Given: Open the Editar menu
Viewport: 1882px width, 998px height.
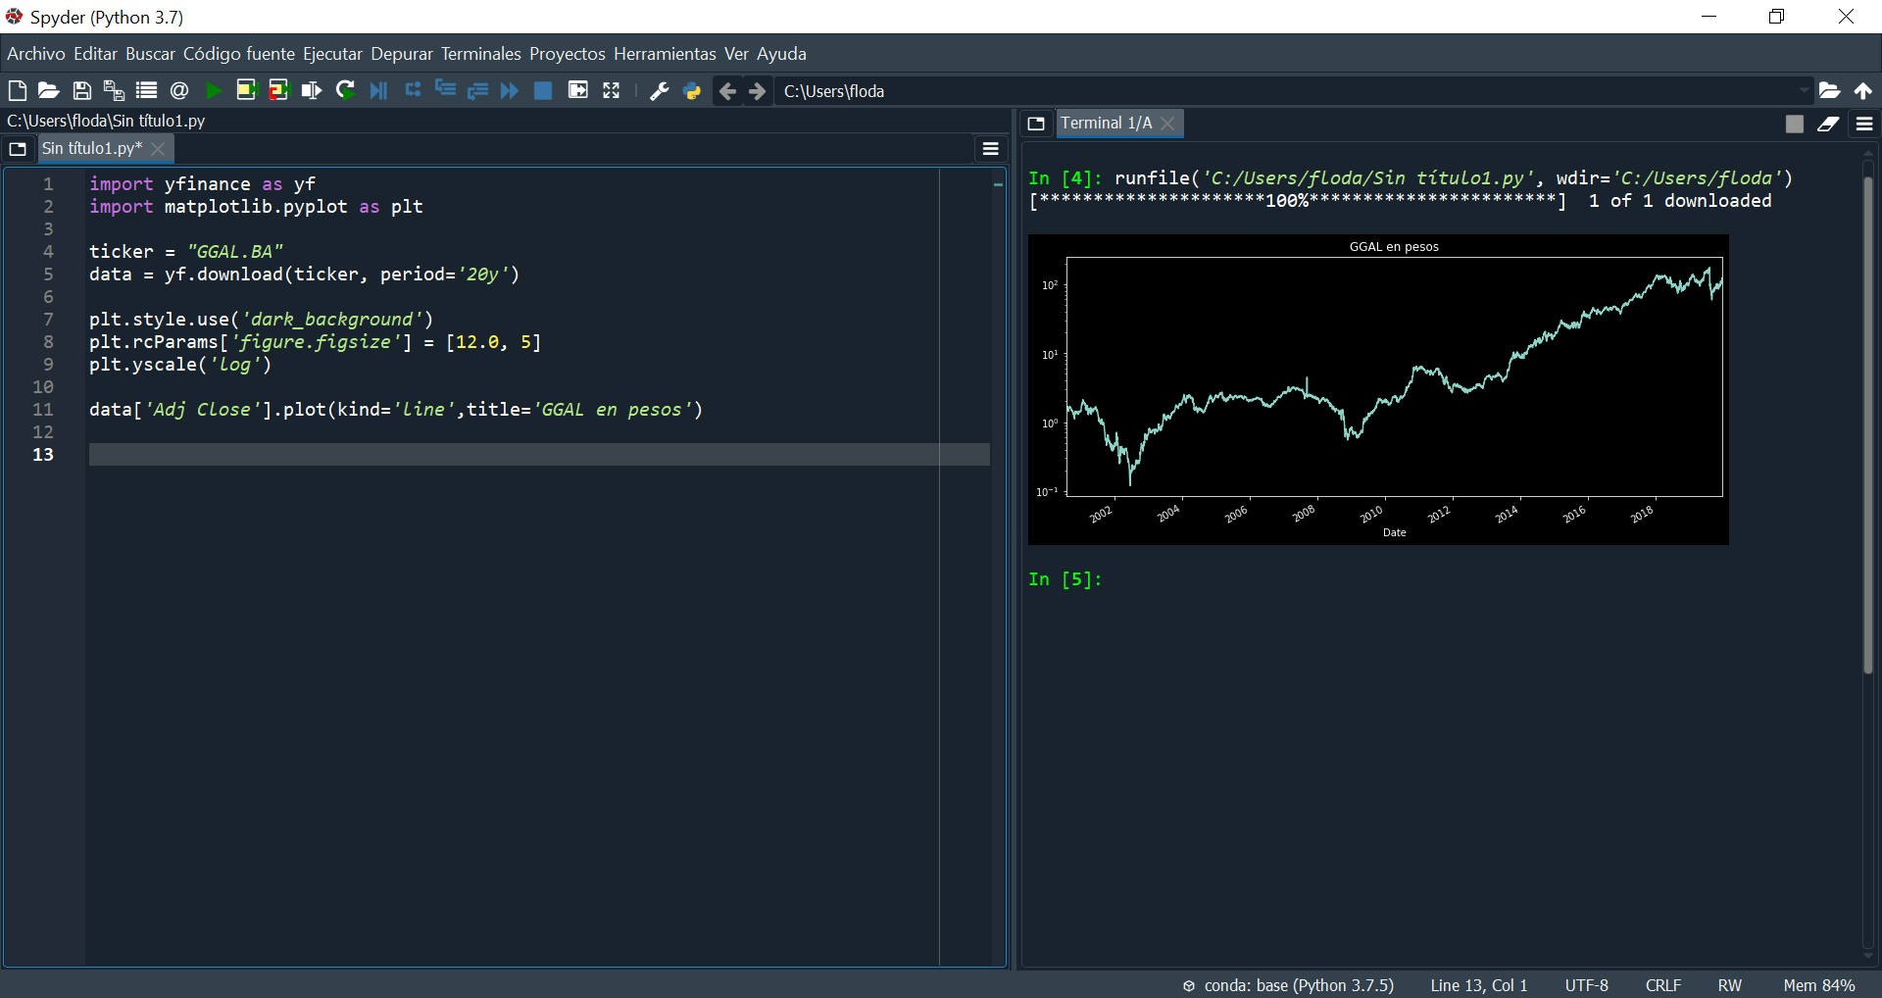Looking at the screenshot, I should [95, 54].
